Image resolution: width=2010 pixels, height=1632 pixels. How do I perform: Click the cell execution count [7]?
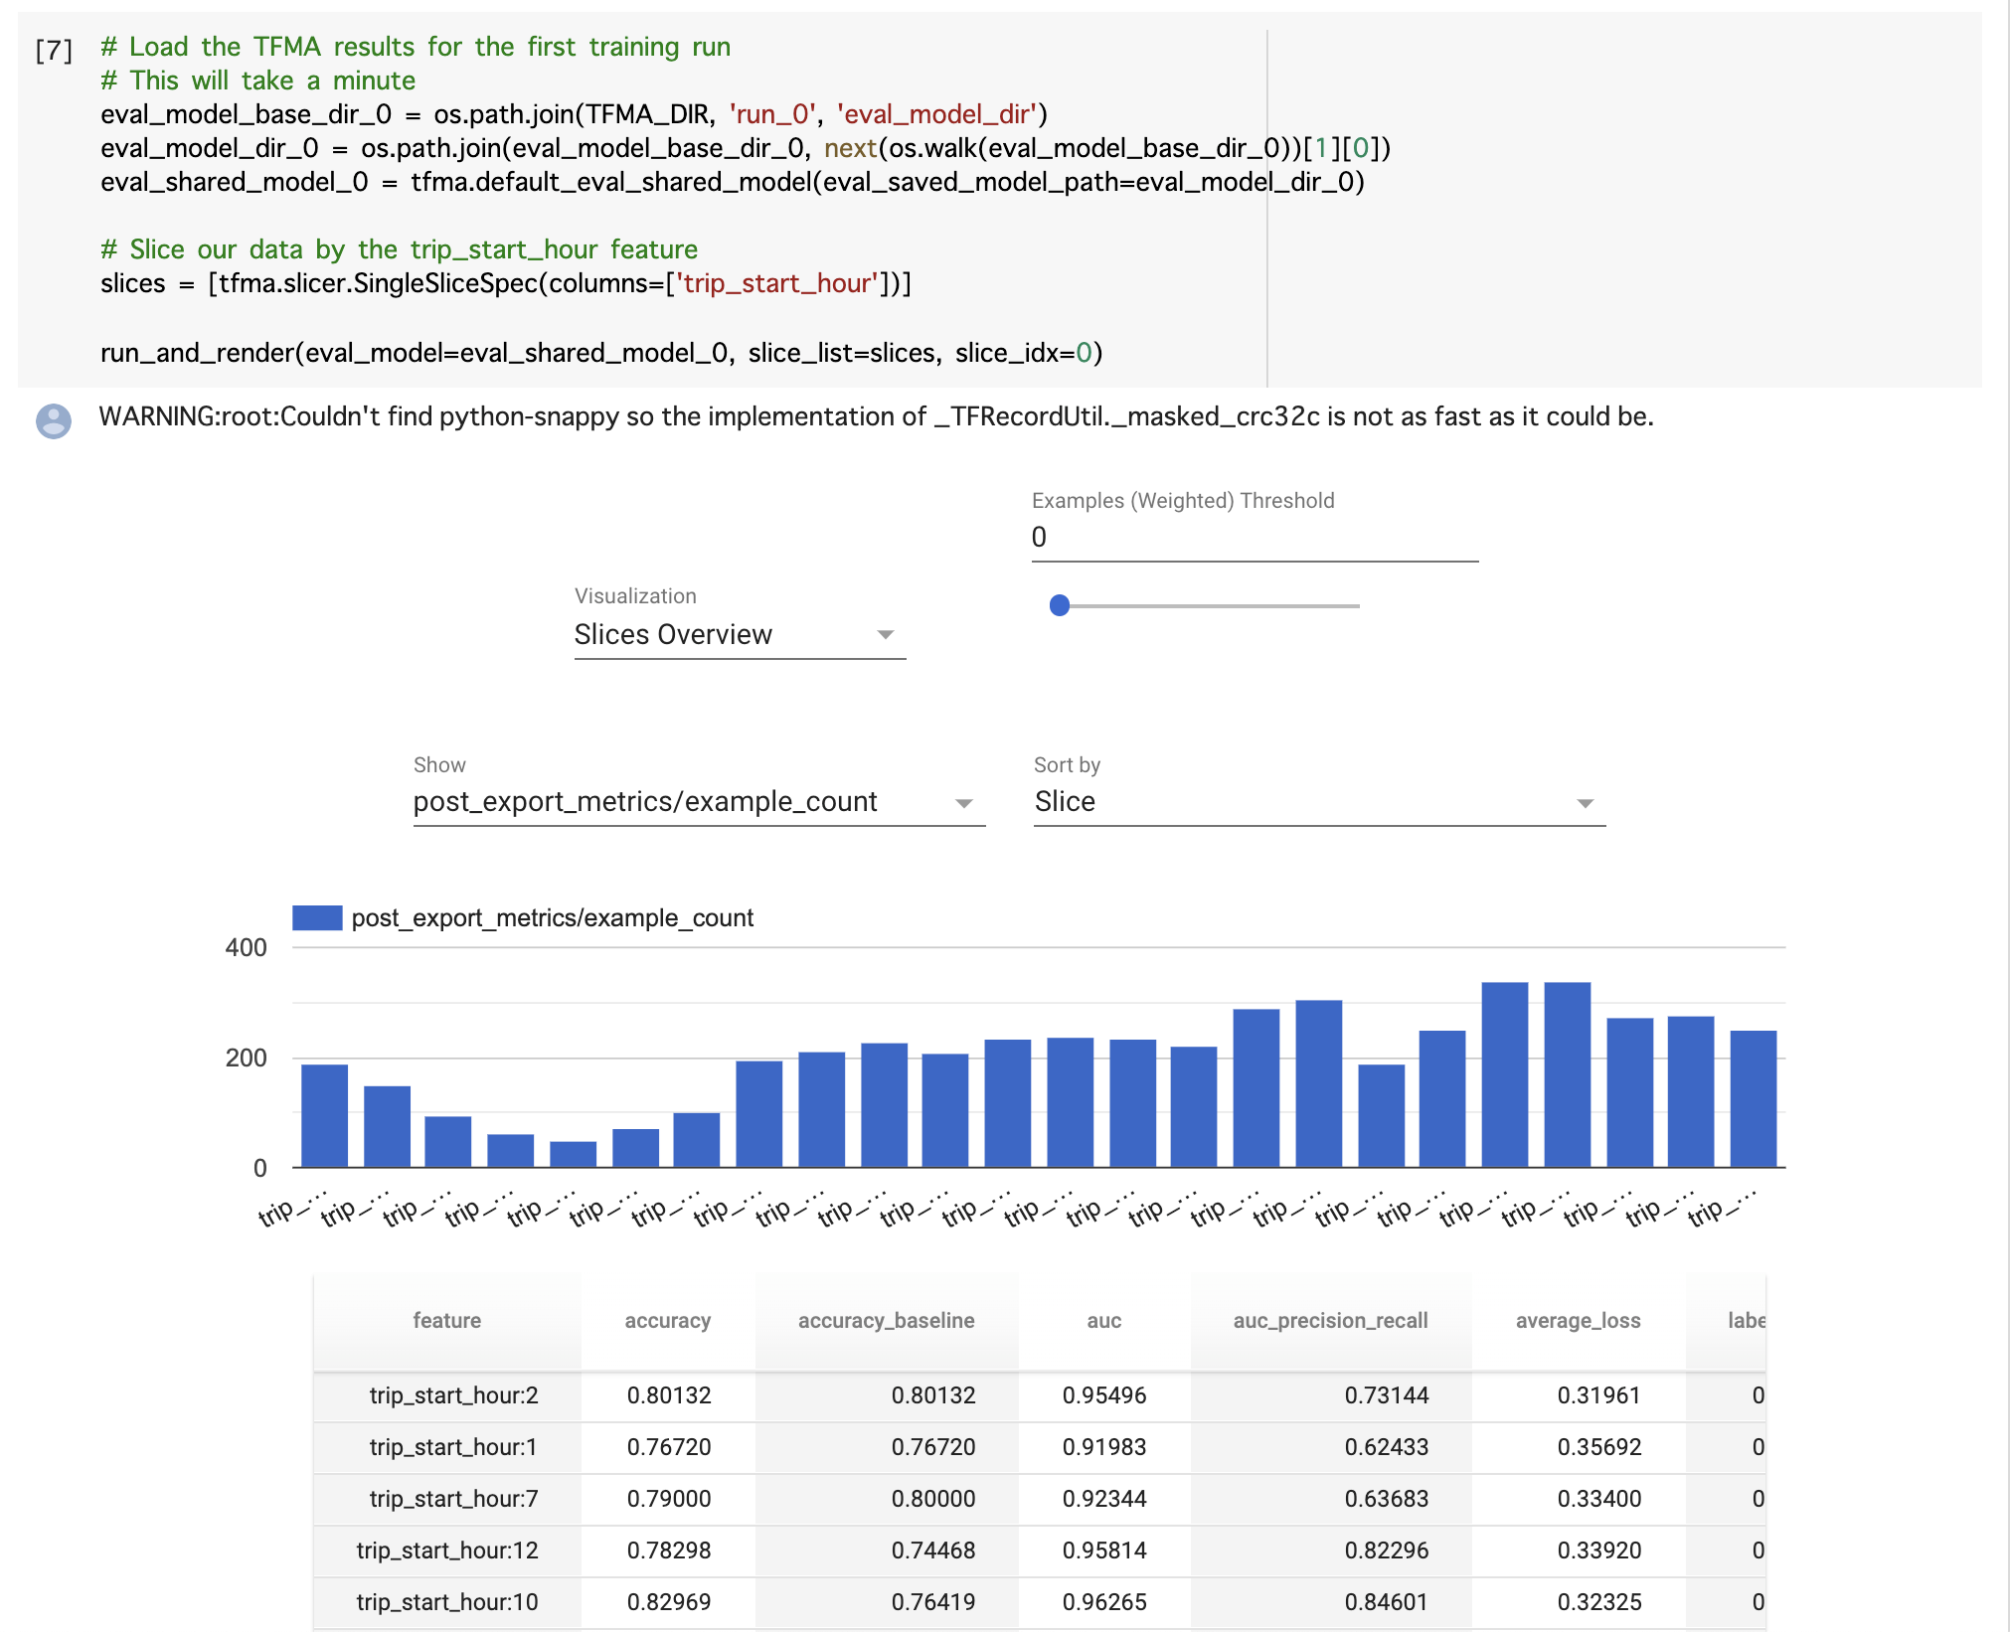click(54, 50)
